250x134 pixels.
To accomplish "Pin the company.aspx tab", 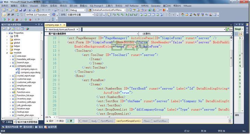I will (x=61, y=25).
